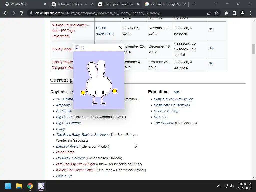
Task: View site information lock icon
Action: coord(31,13)
